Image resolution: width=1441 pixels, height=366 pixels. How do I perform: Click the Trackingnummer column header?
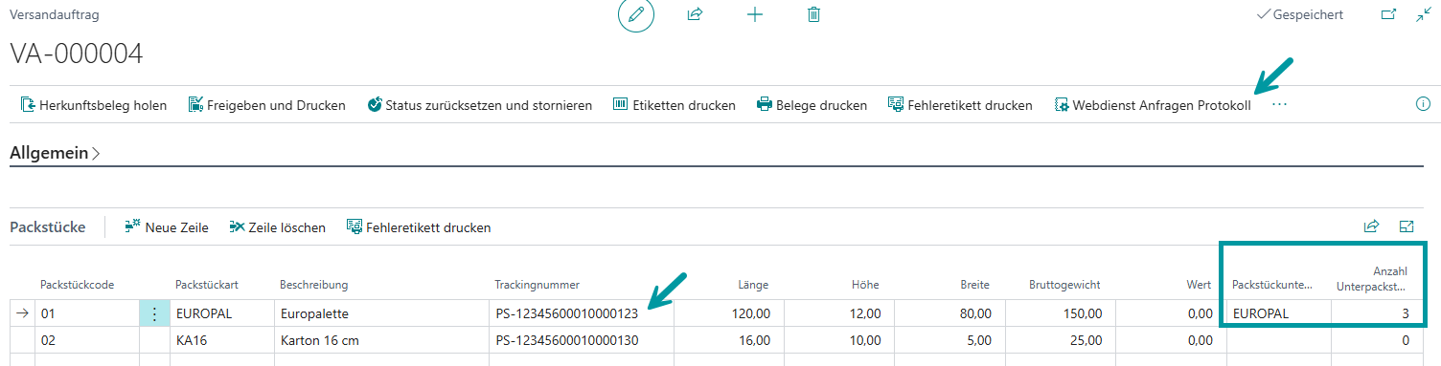click(538, 285)
